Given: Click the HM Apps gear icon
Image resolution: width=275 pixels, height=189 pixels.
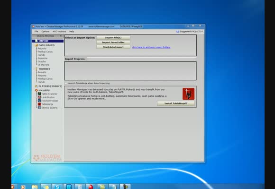Looking at the screenshot, I should click(37, 90).
